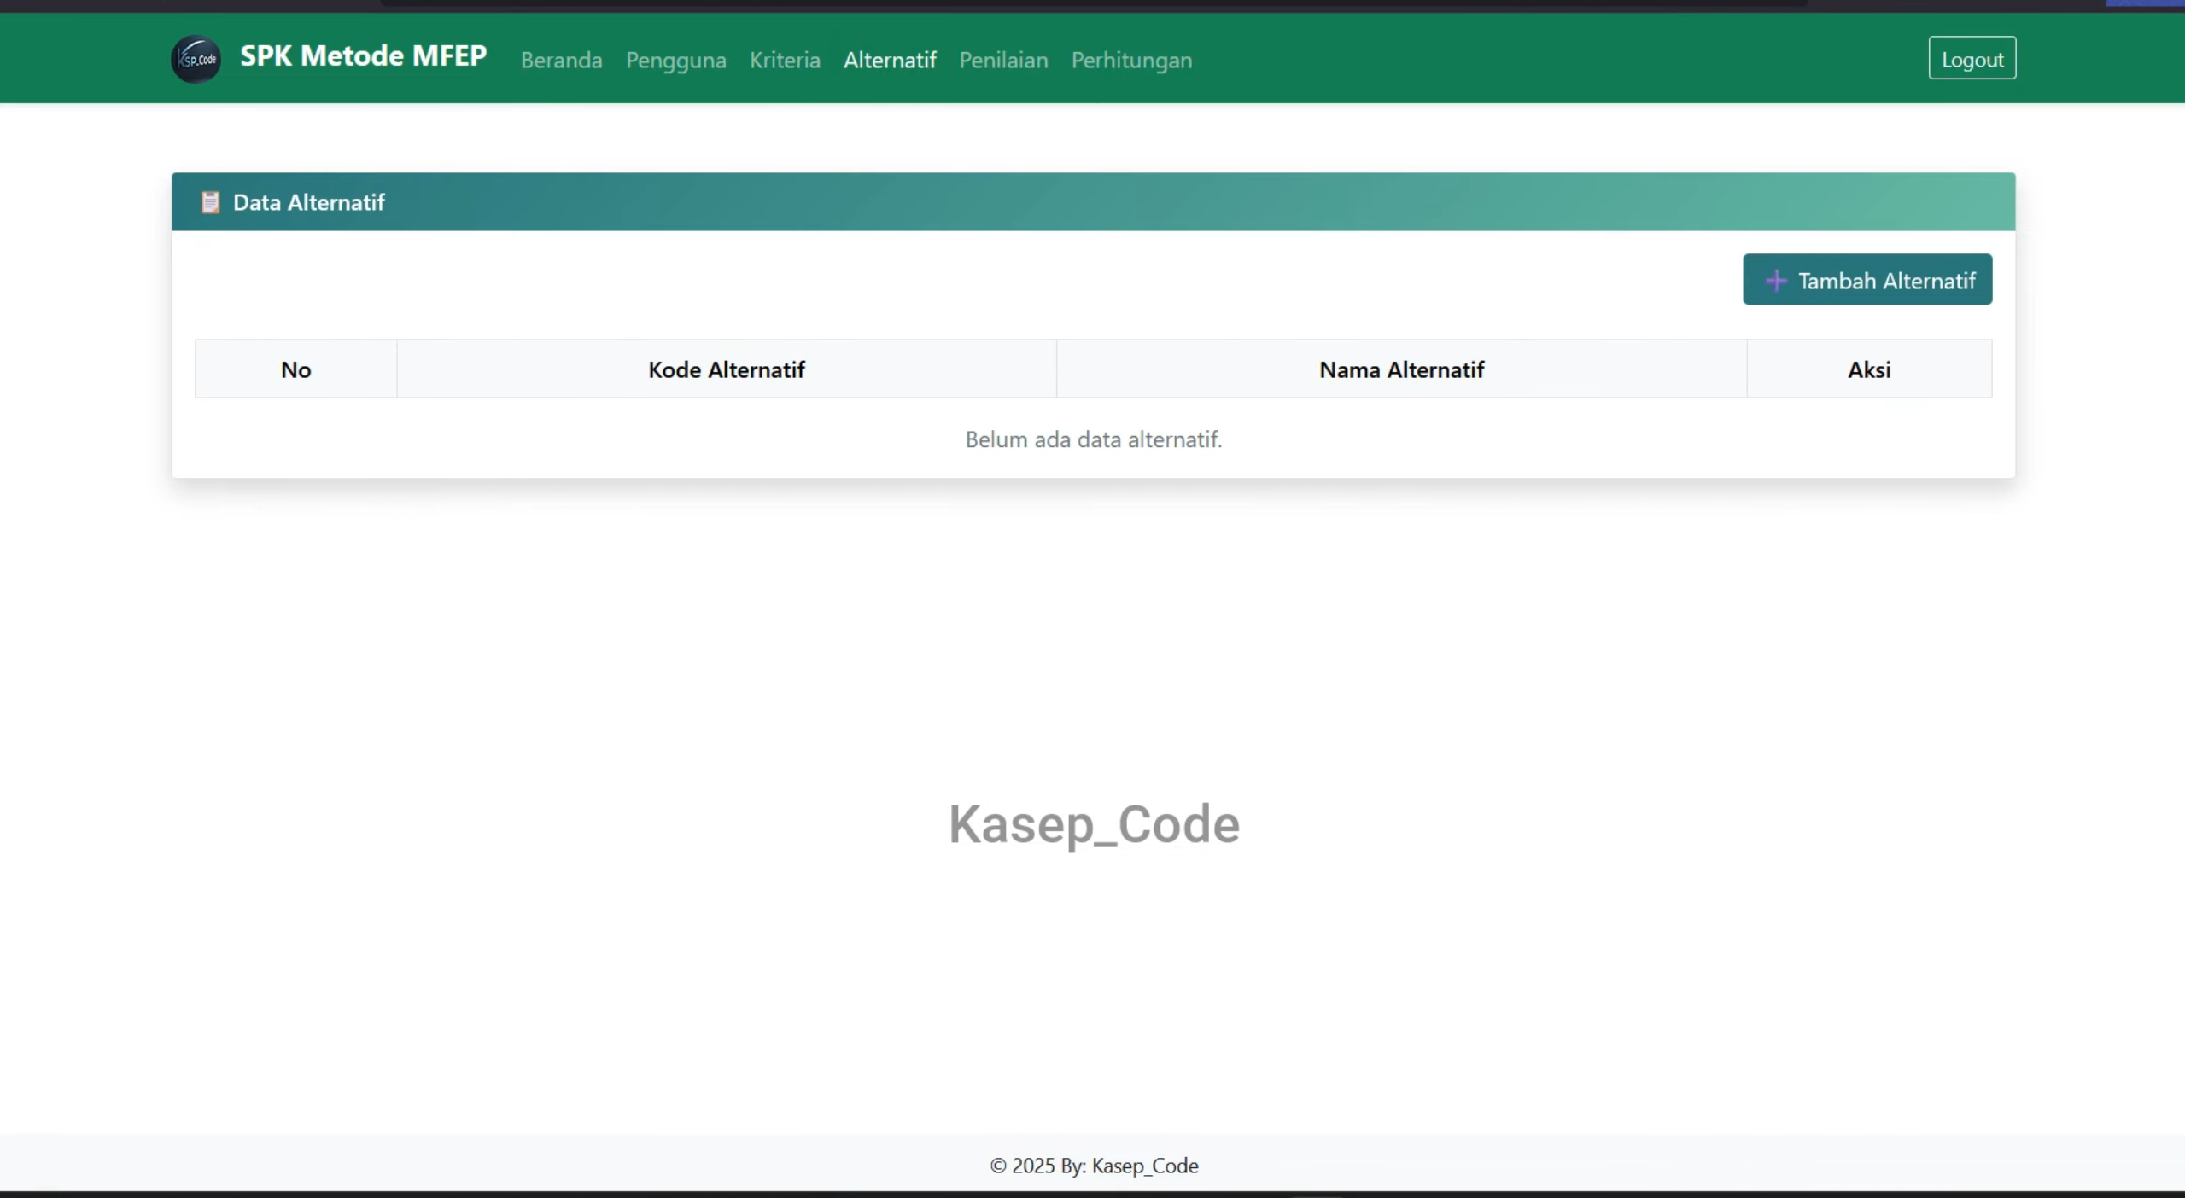Go to the Beranda menu
Image resolution: width=2185 pixels, height=1198 pixels.
pos(562,60)
